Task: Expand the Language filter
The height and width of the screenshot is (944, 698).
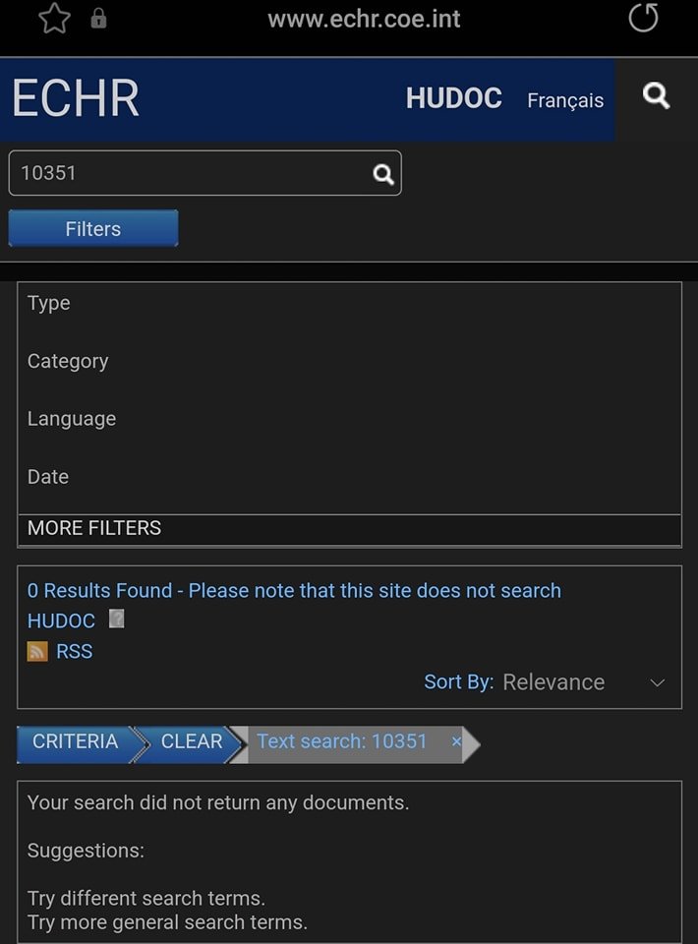Action: (x=72, y=419)
